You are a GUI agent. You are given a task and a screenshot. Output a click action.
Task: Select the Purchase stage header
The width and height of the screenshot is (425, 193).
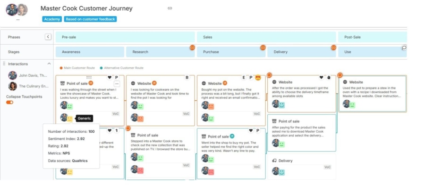point(231,52)
